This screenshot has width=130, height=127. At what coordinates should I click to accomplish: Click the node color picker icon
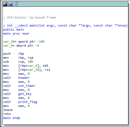click(5, 4)
